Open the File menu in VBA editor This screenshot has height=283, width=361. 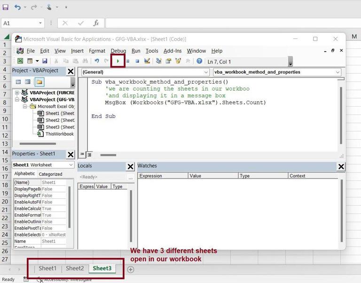point(31,51)
